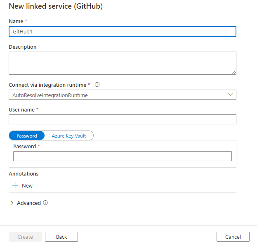
Task: Focus the Name field containing GitHub1
Action: coord(122,32)
